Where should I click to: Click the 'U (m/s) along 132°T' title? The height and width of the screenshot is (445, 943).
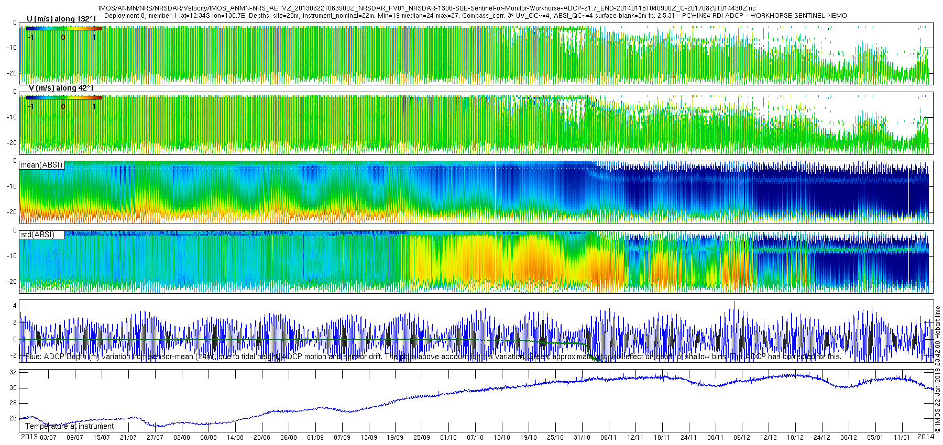point(62,19)
